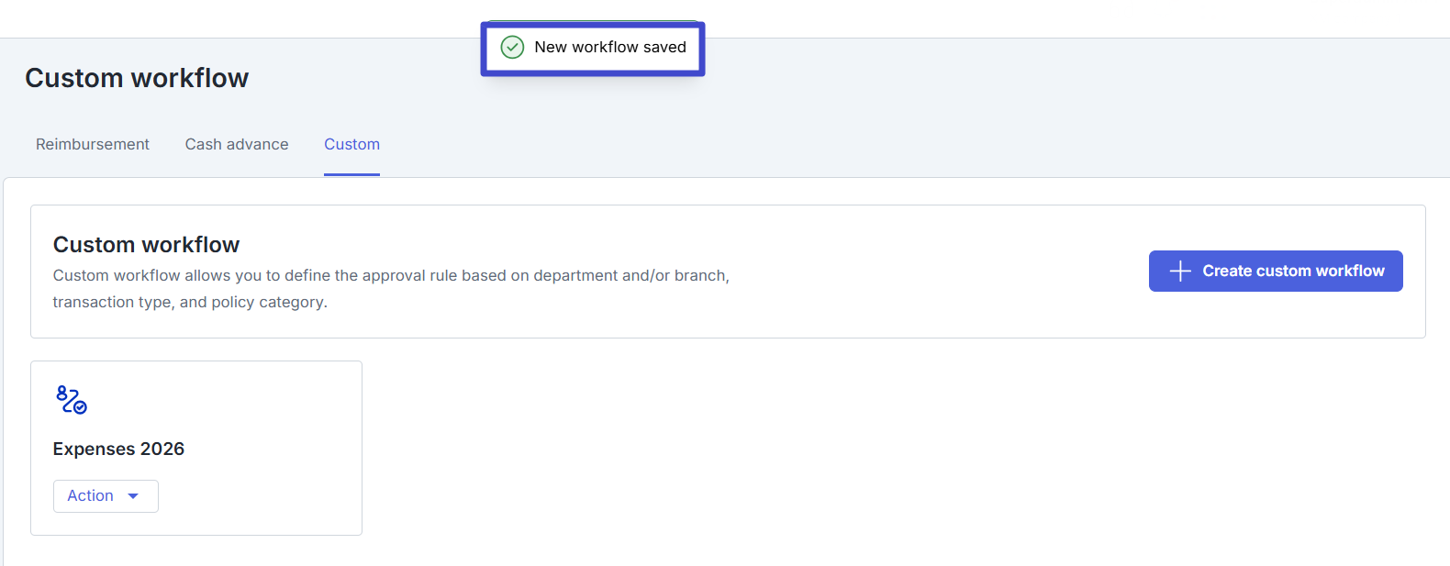Click the description line mentioning department and branch
Image resolution: width=1450 pixels, height=566 pixels.
click(391, 275)
